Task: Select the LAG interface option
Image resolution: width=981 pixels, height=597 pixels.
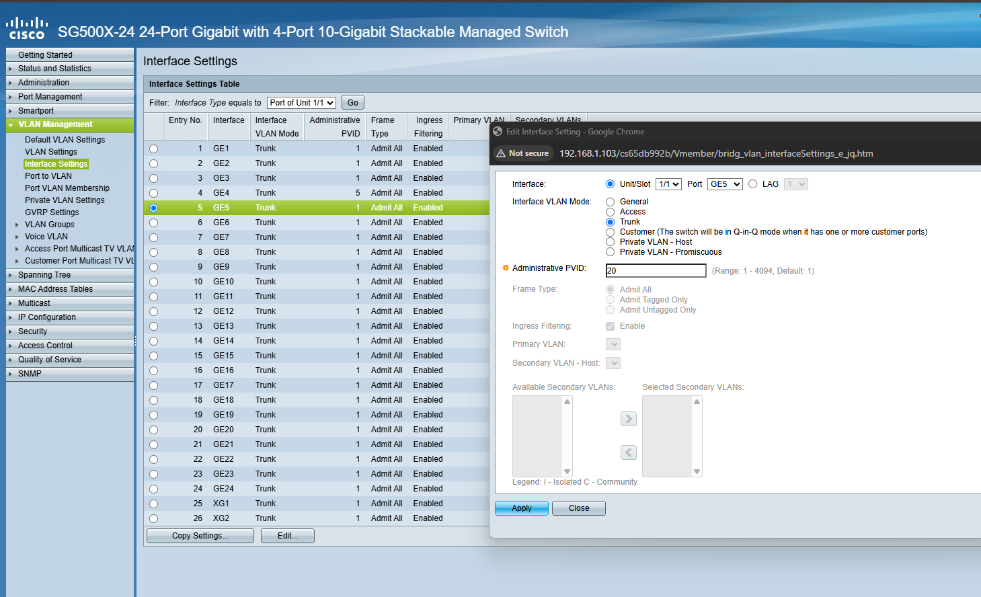Action: tap(753, 184)
